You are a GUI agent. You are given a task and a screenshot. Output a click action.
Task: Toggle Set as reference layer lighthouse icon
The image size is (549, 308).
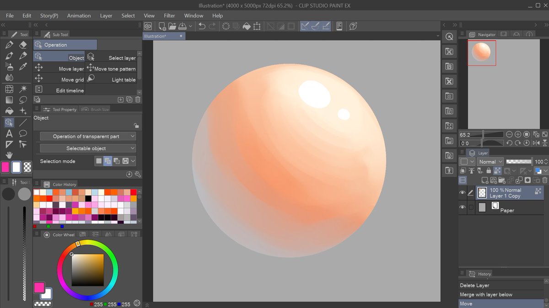pyautogui.click(x=471, y=171)
